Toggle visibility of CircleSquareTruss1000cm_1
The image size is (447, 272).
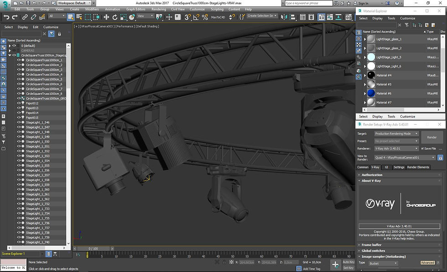pyautogui.click(x=19, y=60)
